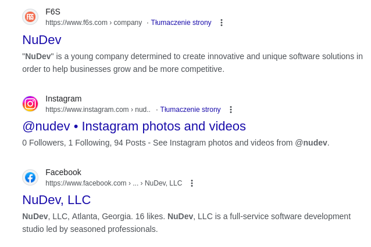Click the Instagram logo icon

pyautogui.click(x=30, y=104)
